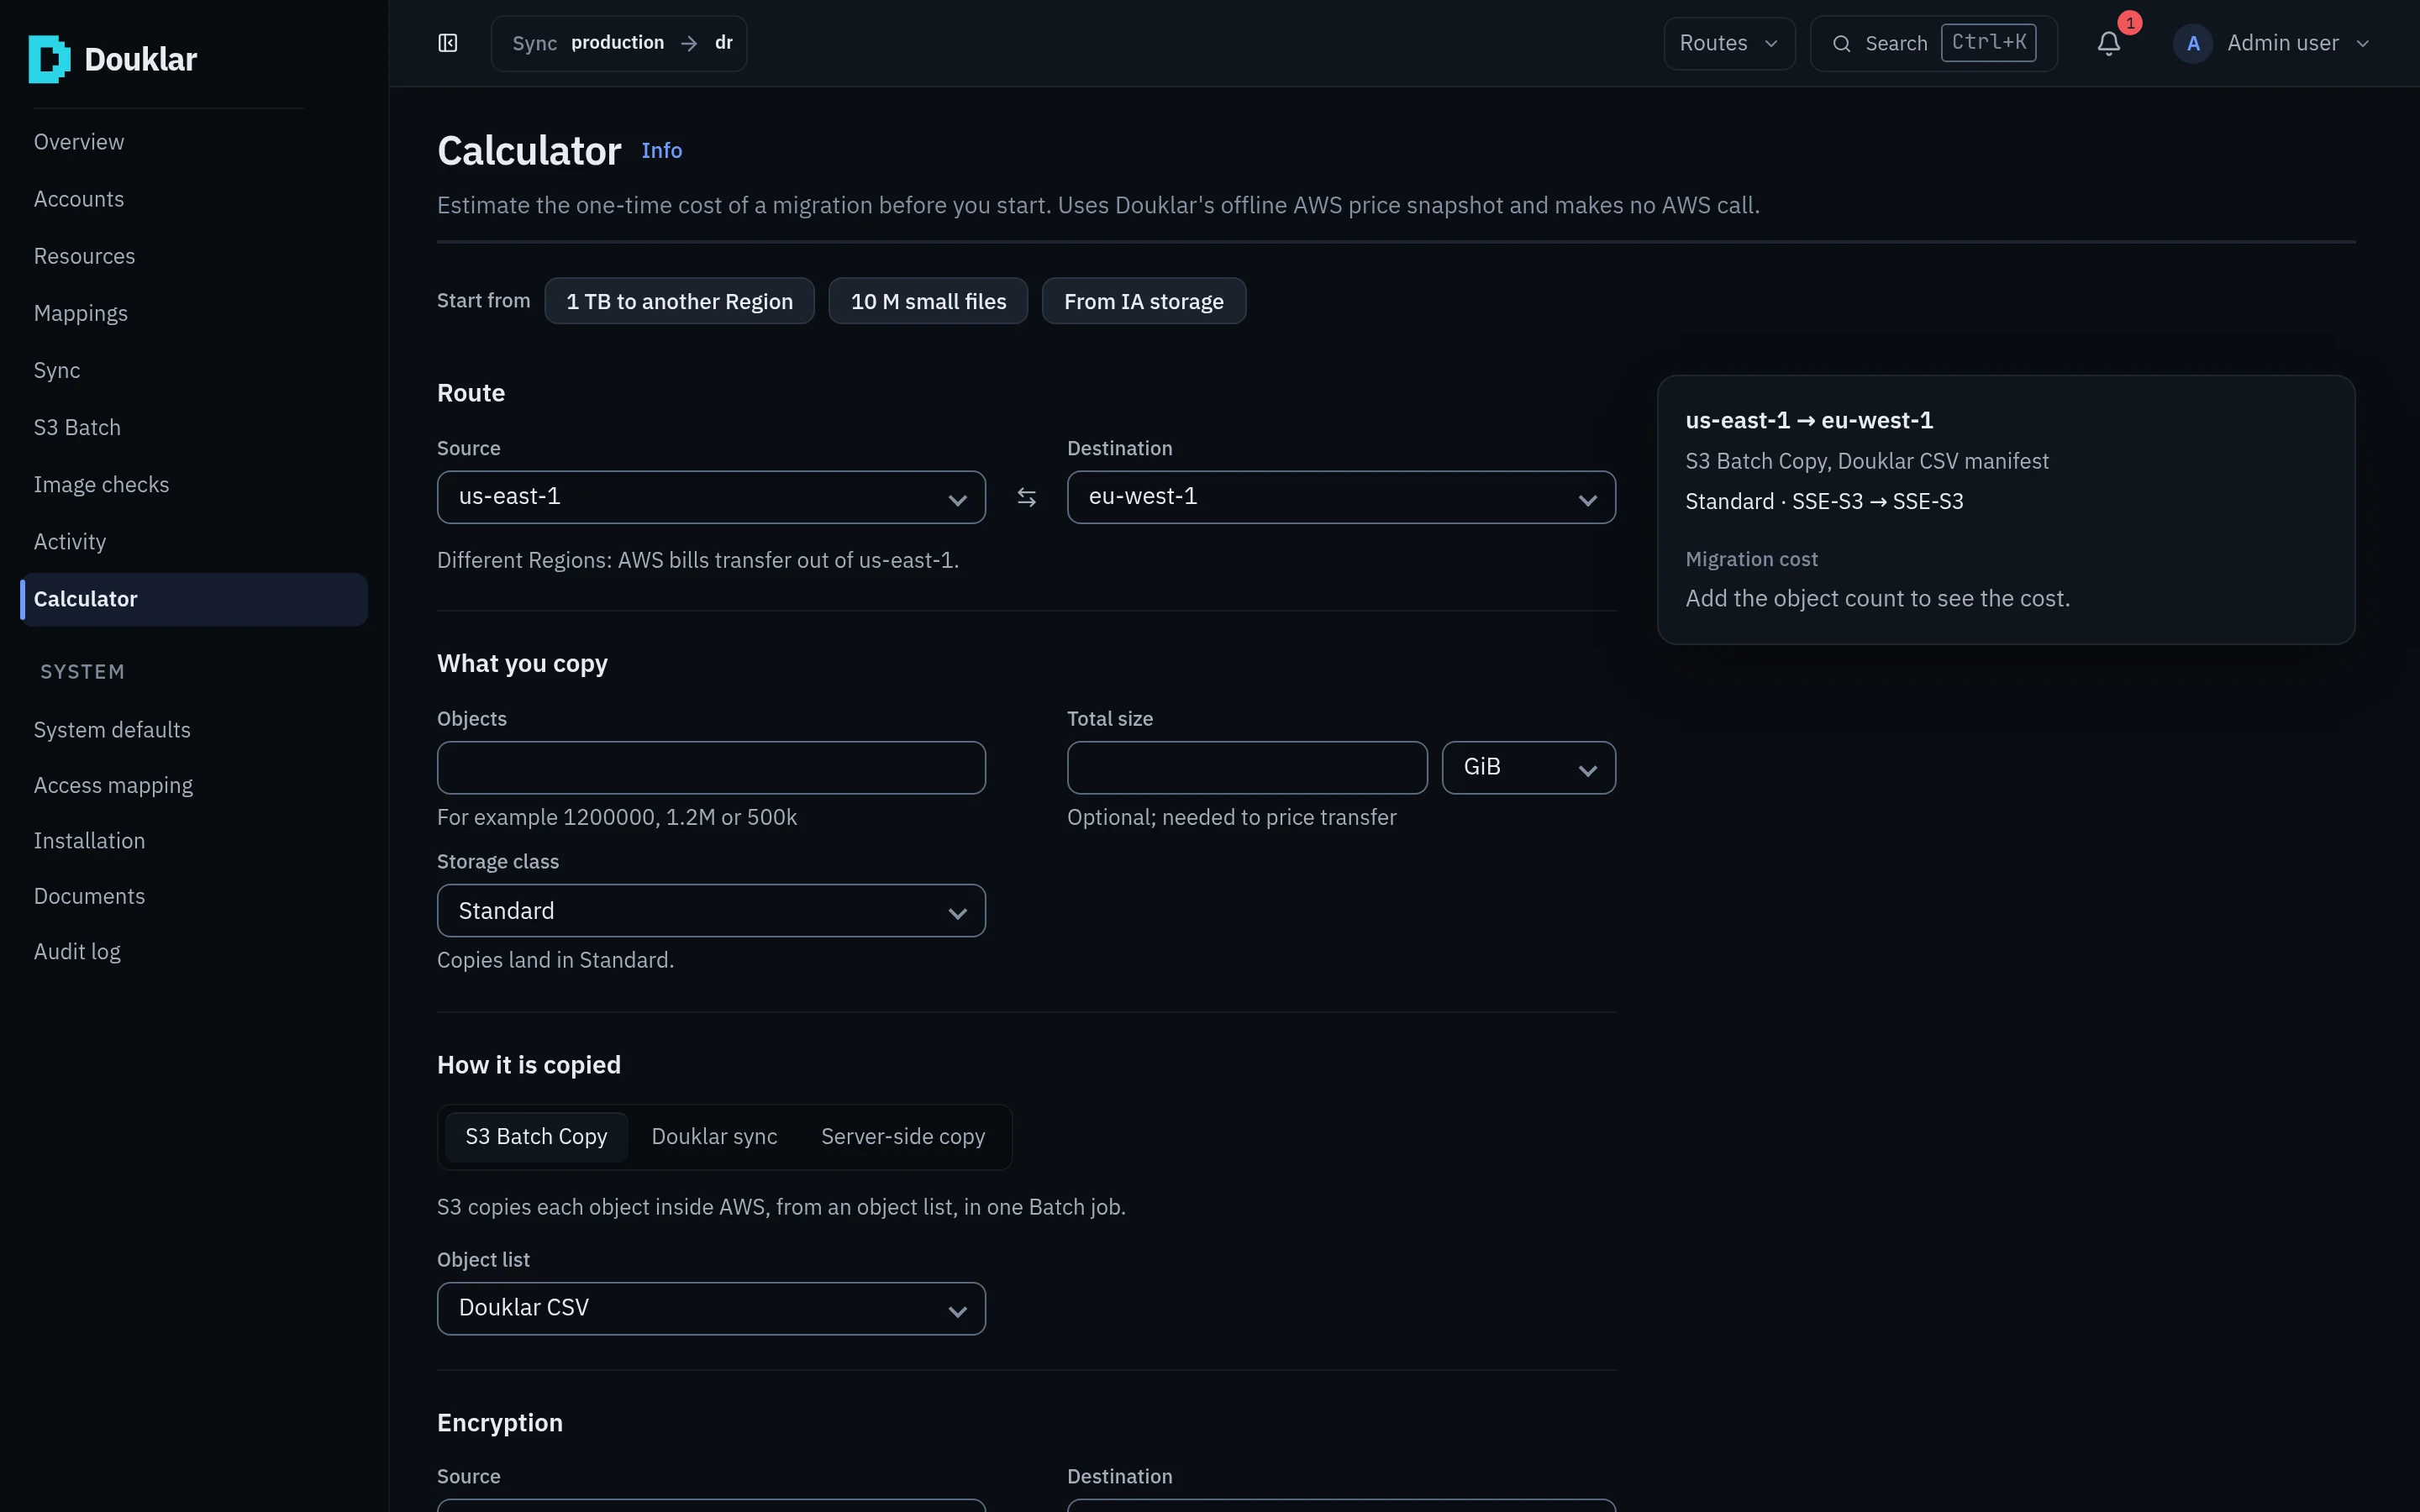Open the Source region dropdown
This screenshot has height=1512, width=2420.
711,497
